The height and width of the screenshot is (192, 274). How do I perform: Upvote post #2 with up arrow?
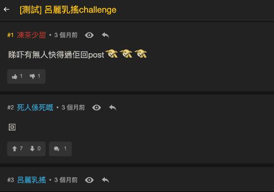pyautogui.click(x=17, y=149)
